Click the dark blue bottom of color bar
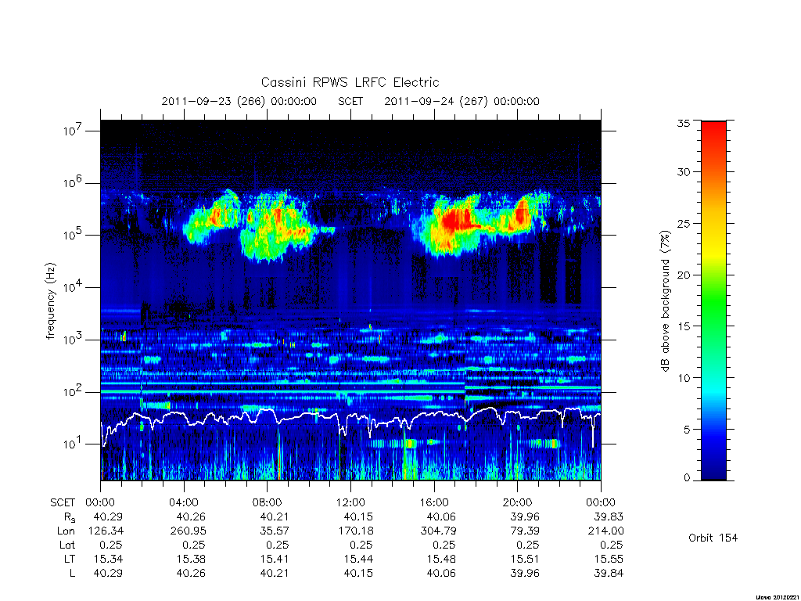The image size is (801, 601). pos(713,470)
